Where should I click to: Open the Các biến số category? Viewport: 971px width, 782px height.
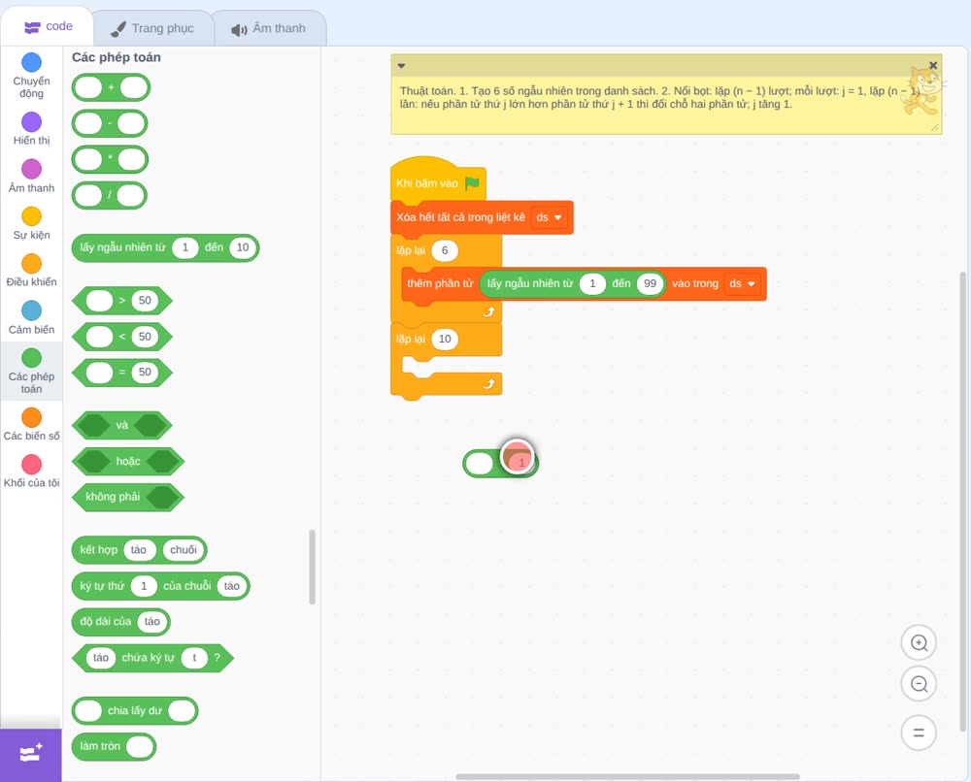point(31,424)
